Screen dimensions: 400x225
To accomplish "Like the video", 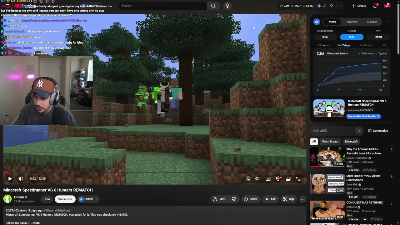I will [219, 199].
